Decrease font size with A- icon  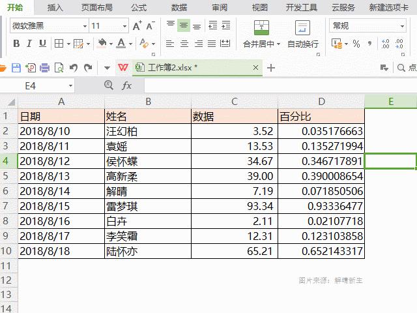pyautogui.click(x=151, y=25)
